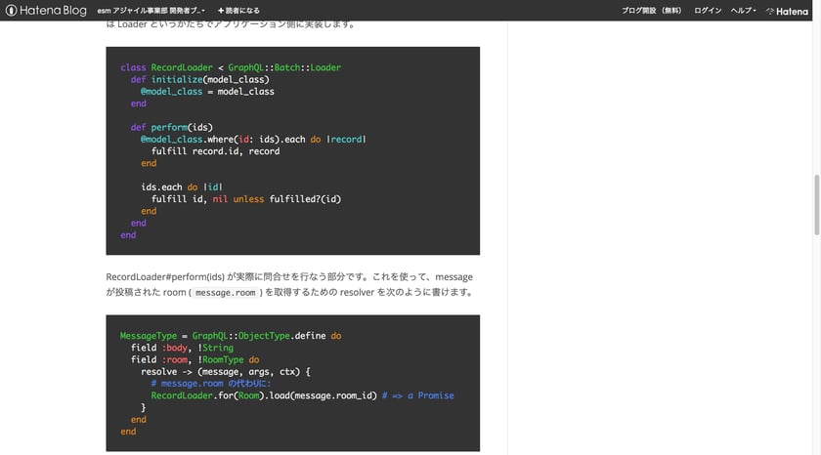
Task: Click the inline code 'message.room'
Action: click(225, 292)
